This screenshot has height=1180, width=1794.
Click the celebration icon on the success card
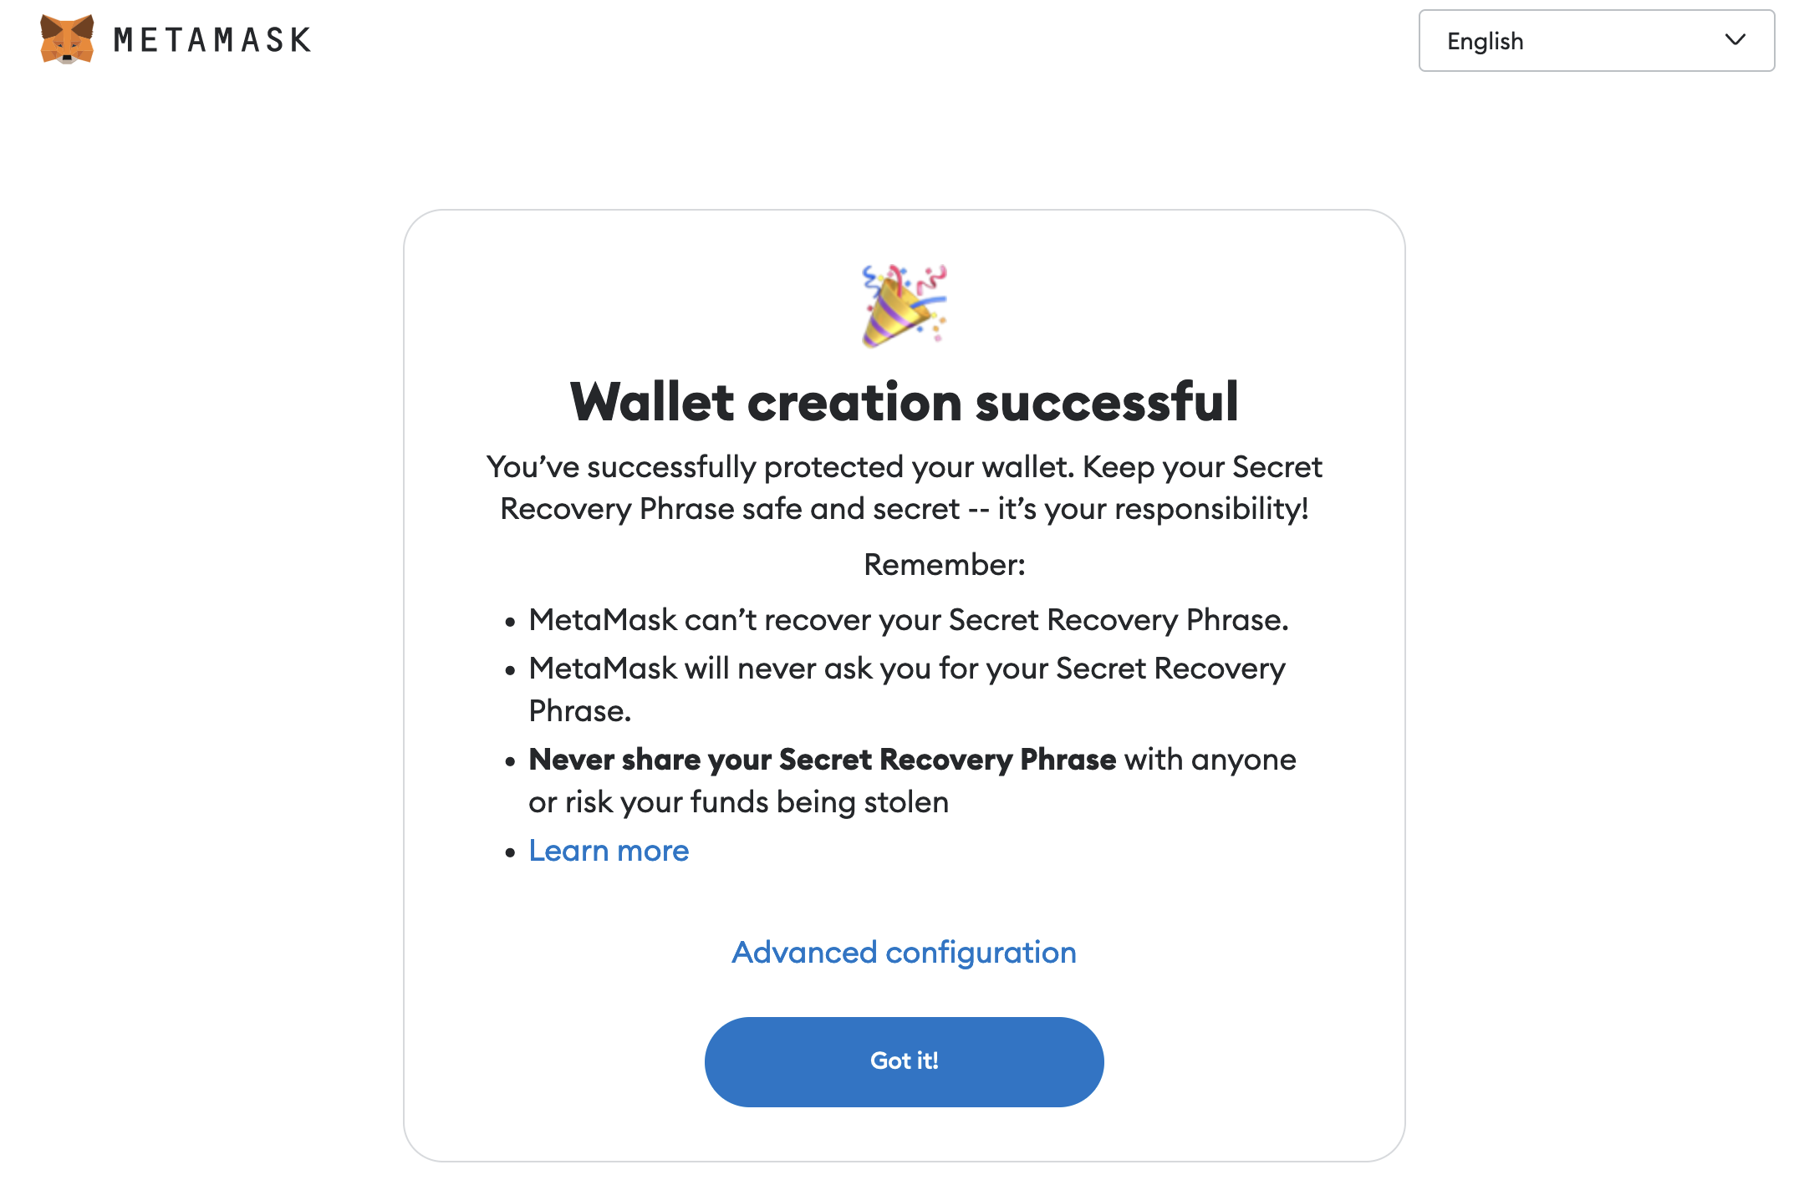click(x=900, y=307)
